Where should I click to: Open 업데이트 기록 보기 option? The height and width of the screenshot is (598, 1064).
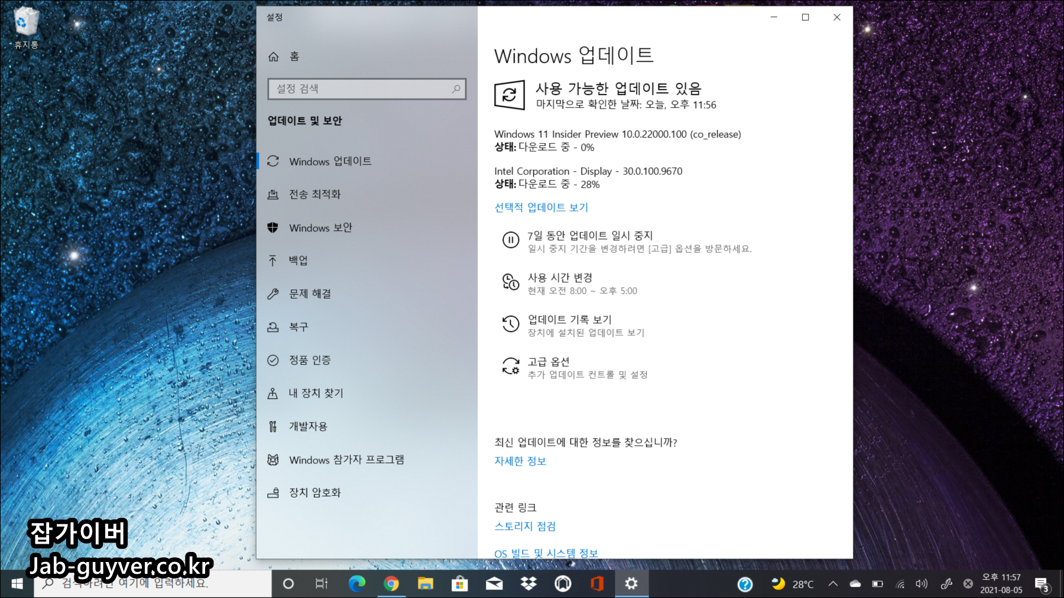[x=569, y=319]
